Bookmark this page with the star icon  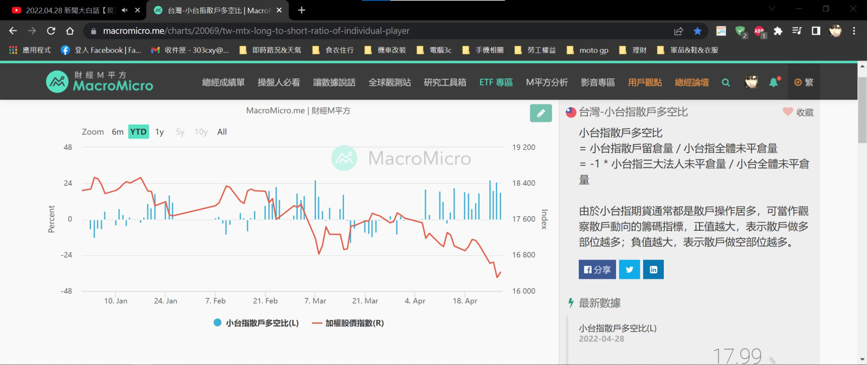(x=697, y=31)
